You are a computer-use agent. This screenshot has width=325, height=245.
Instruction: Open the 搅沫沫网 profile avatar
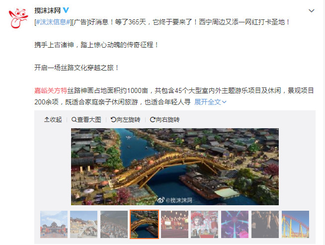coord(18,18)
